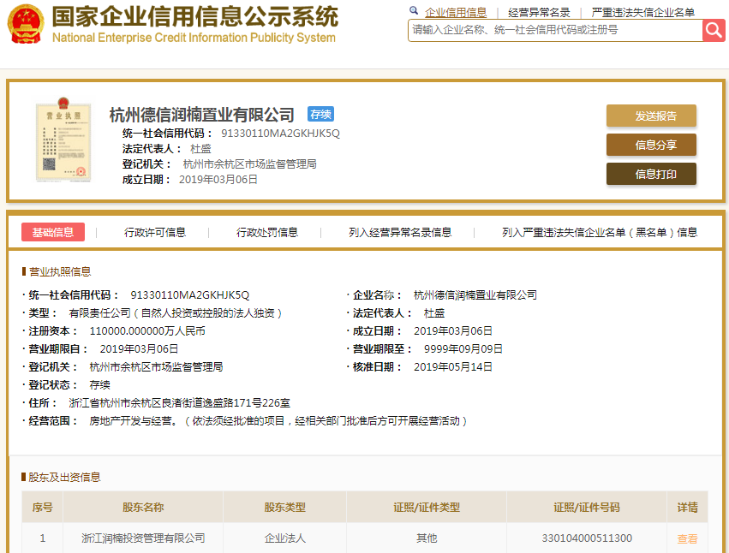Click the small magnifier icon beside 企业信用信息
This screenshot has height=553, width=729.
point(413,10)
